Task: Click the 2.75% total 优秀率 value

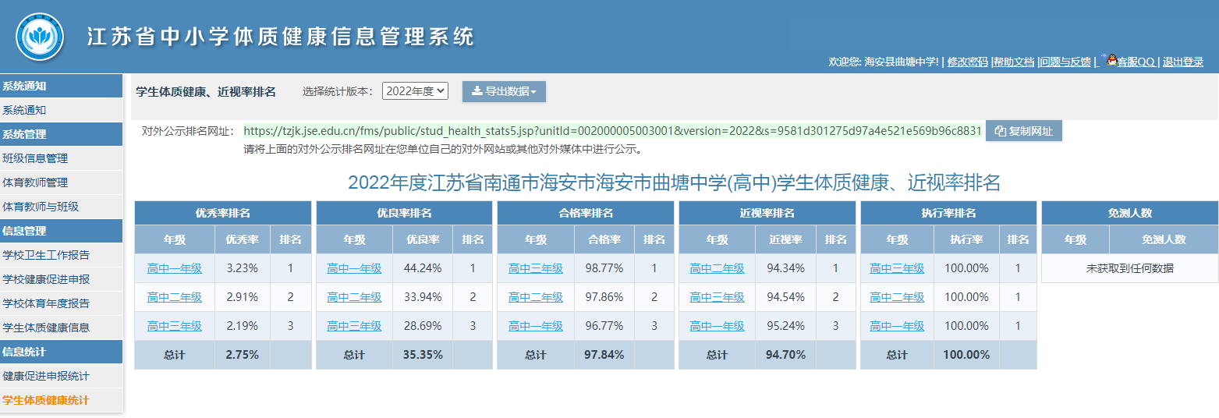Action: pos(243,355)
